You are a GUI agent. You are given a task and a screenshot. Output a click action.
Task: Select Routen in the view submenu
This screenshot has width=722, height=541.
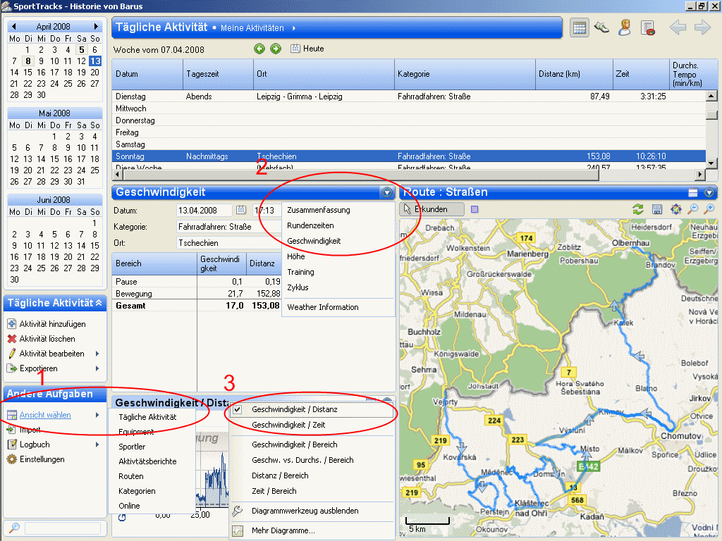(130, 476)
